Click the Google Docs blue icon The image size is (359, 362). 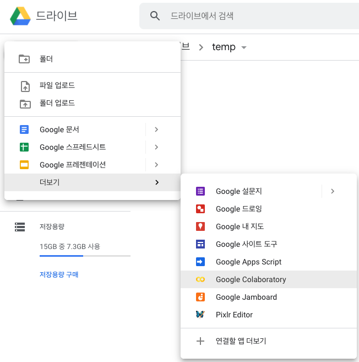point(24,129)
